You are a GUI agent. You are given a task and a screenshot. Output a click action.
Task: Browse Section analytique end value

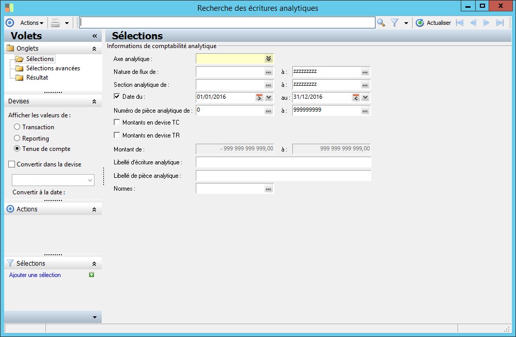click(x=365, y=85)
